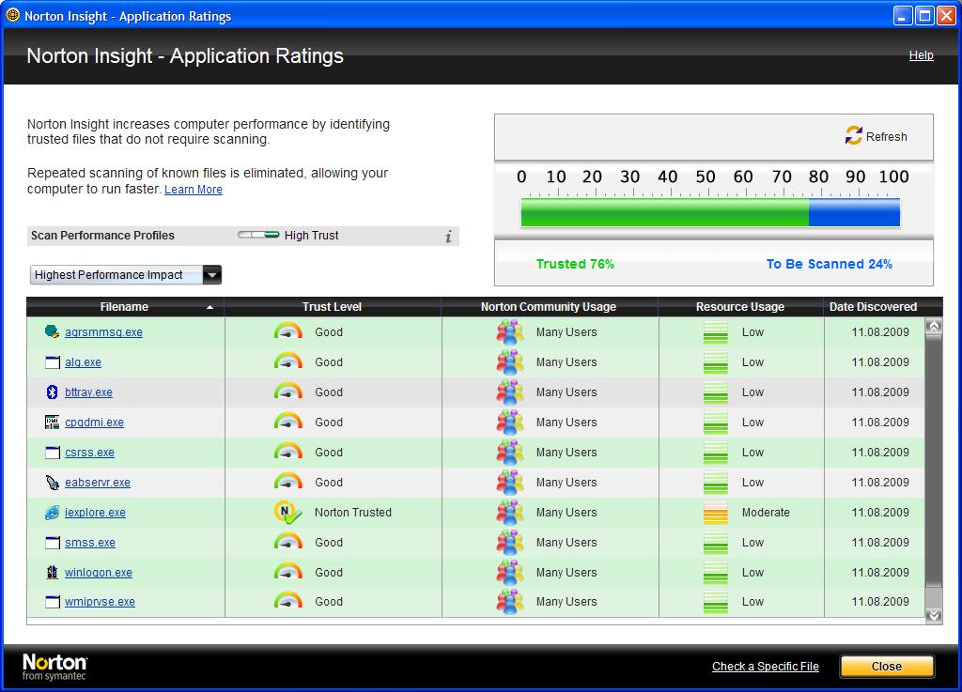This screenshot has width=962, height=692.
Task: Click the table scrollbar up arrow
Action: [933, 326]
